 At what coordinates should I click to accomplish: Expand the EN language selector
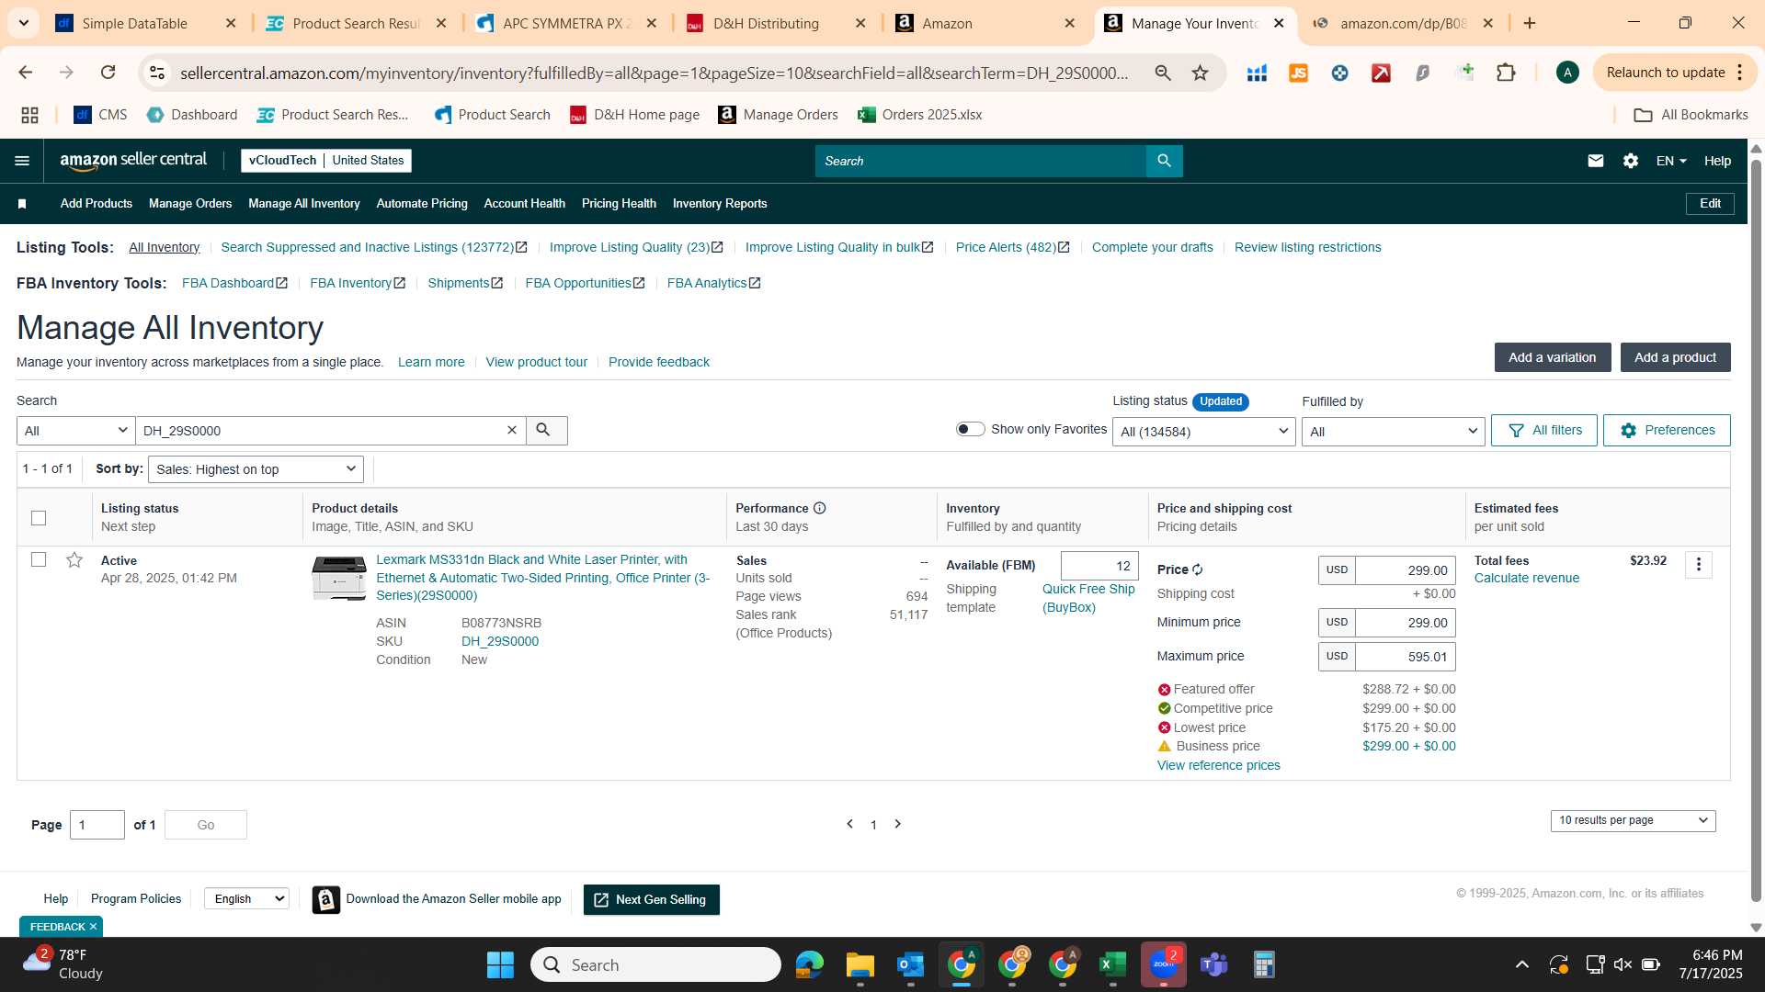point(1670,161)
